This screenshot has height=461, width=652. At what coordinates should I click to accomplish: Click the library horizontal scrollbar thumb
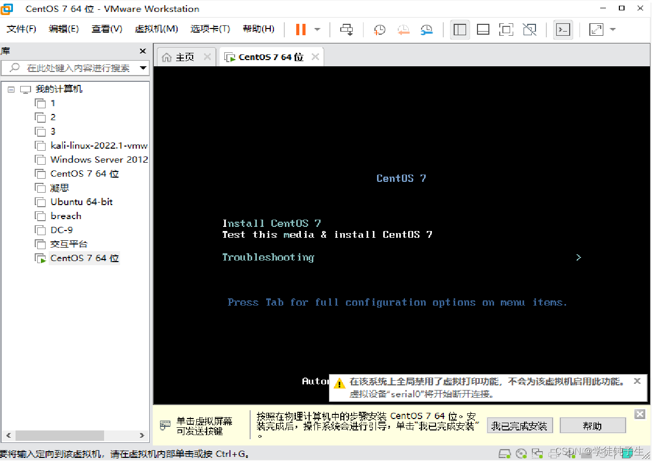pos(60,436)
